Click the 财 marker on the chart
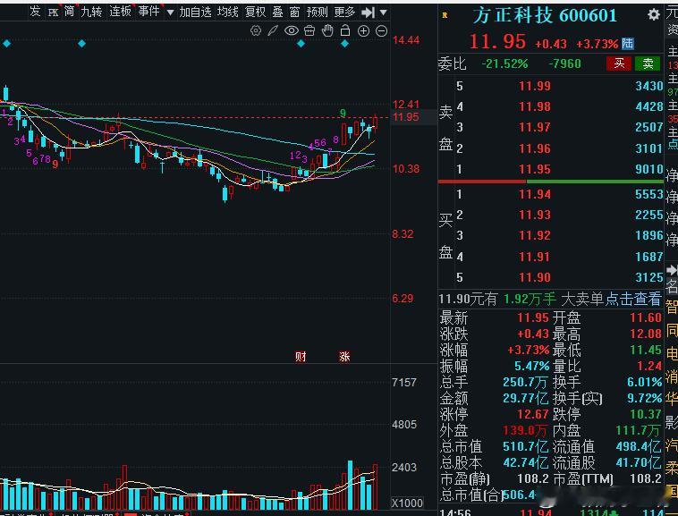 (301, 357)
